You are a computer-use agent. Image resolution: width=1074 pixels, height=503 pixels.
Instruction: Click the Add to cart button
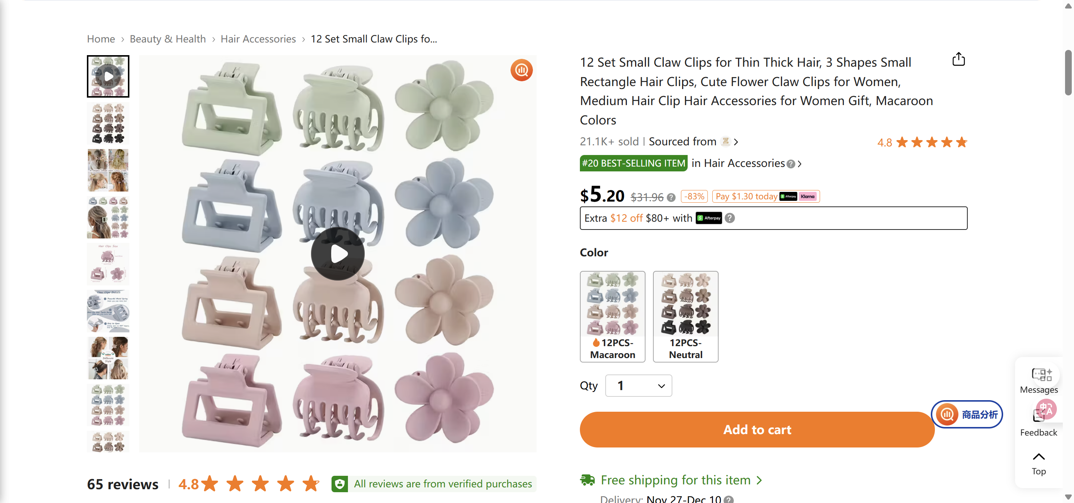click(757, 429)
